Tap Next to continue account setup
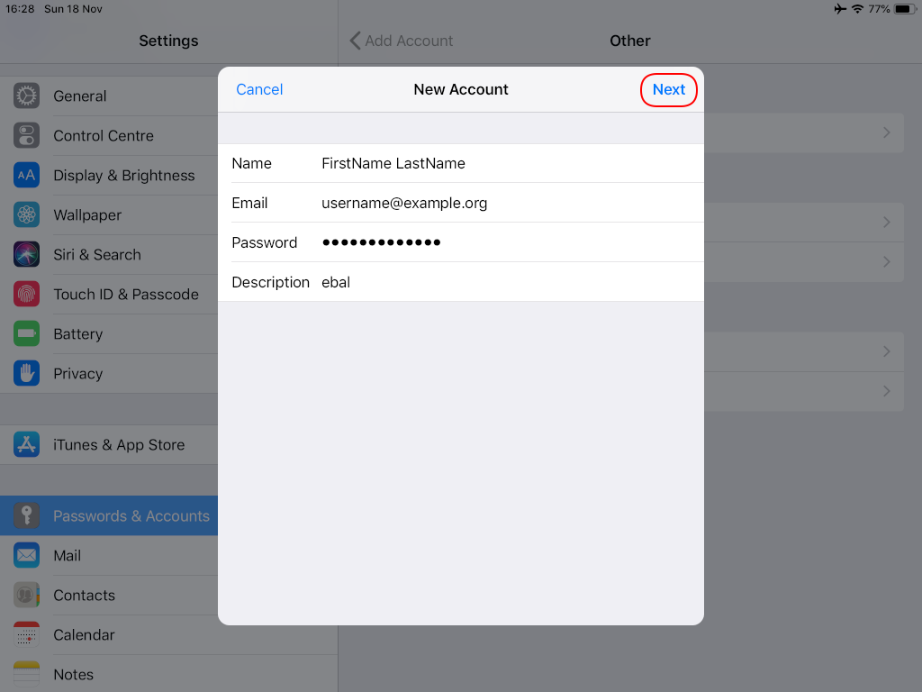The image size is (922, 692). point(668,89)
